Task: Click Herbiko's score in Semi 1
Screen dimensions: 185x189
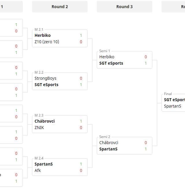Action: (x=146, y=57)
